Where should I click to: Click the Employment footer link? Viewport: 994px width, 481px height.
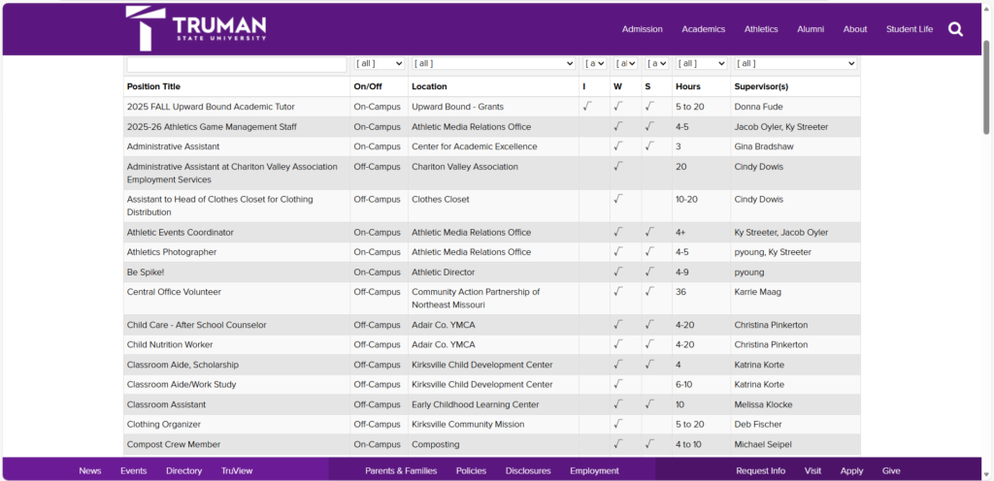pos(594,470)
